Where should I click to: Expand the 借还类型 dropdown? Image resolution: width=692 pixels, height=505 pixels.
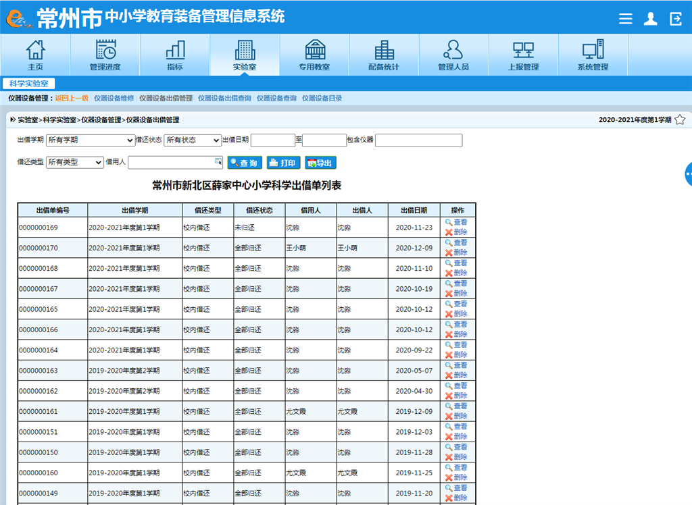pos(74,162)
